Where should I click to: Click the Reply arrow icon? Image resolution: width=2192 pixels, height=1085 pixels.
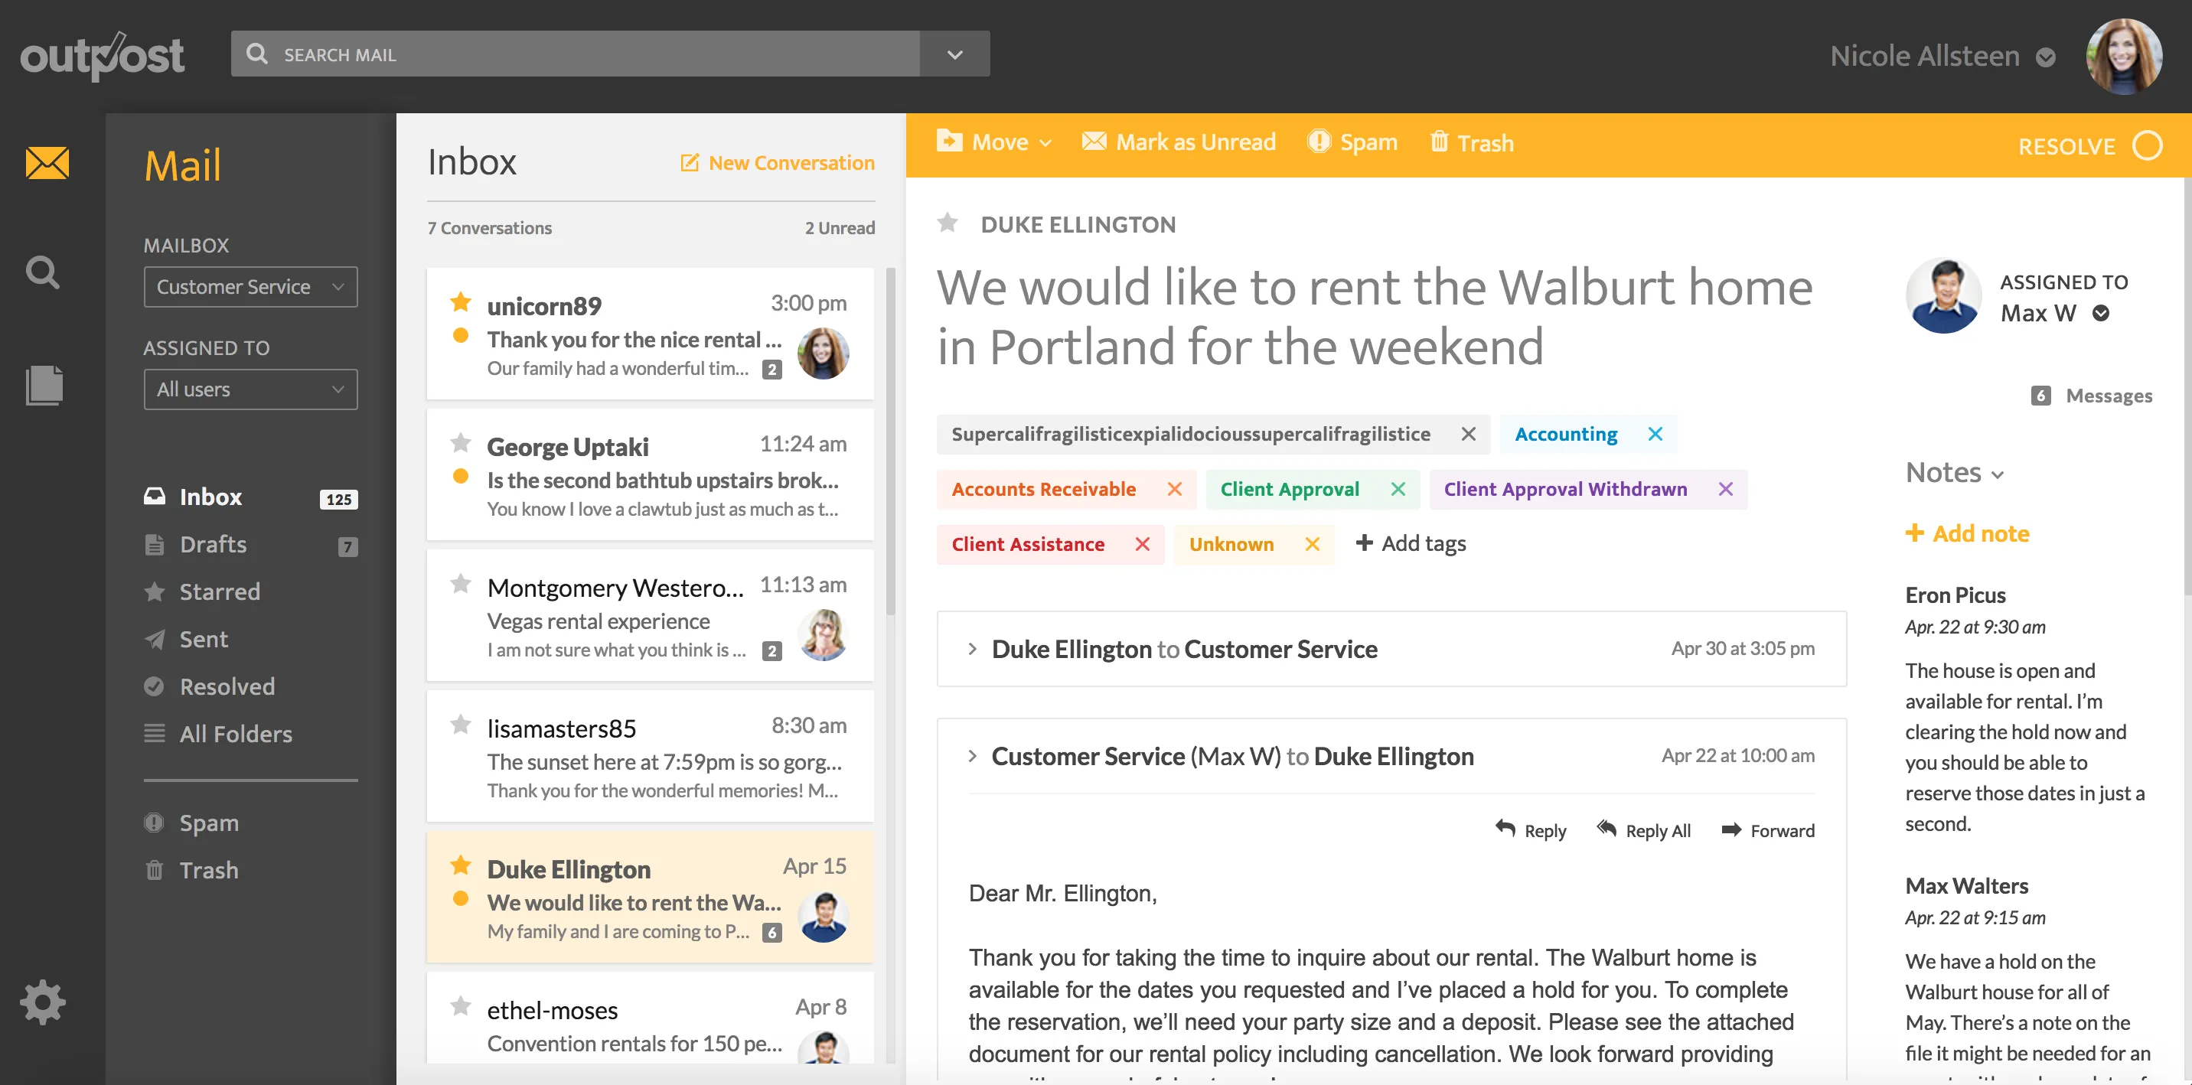(x=1505, y=829)
